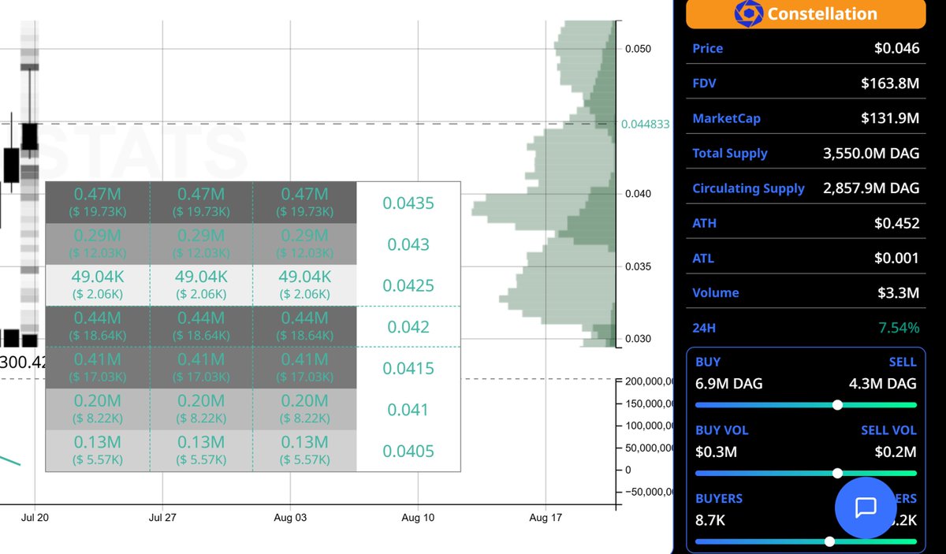Screen dimensions: 946x554
Task: Click the Jul 20 date axis label
Action: click(x=35, y=518)
